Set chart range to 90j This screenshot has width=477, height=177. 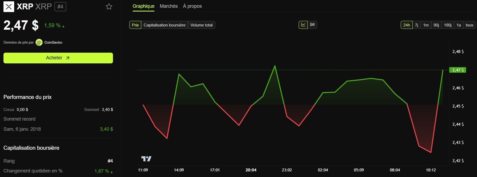(x=436, y=25)
